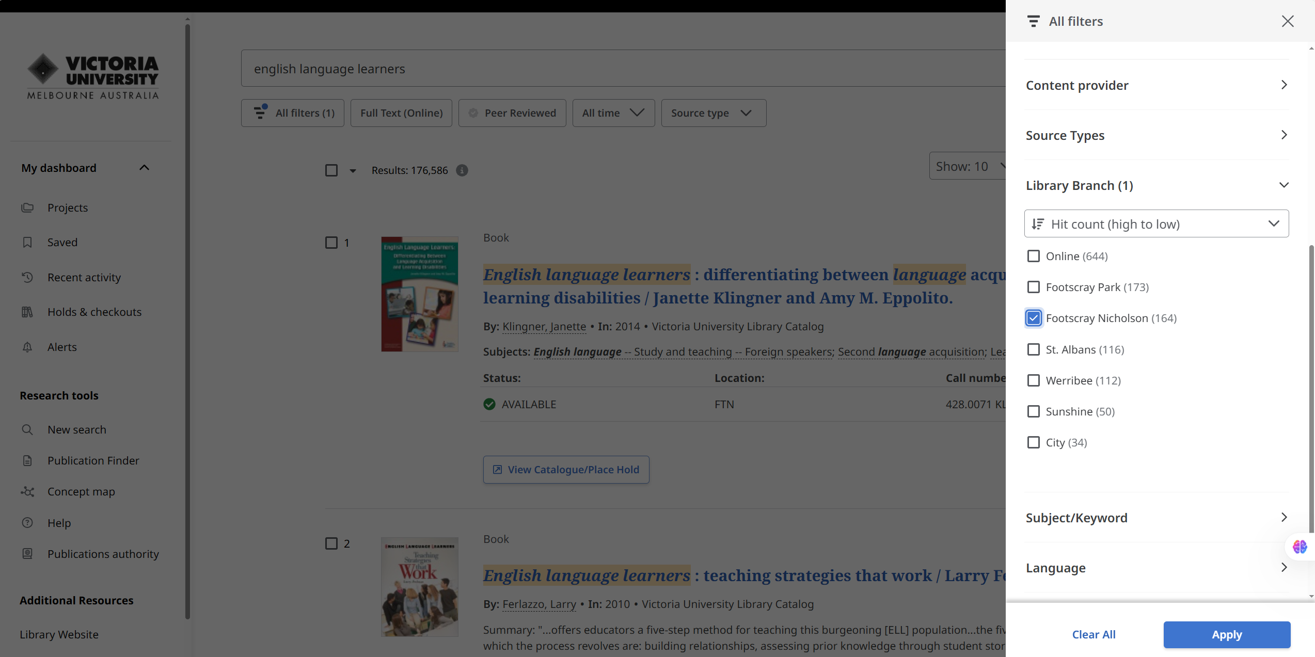
Task: Close the All filters panel
Action: coord(1287,21)
